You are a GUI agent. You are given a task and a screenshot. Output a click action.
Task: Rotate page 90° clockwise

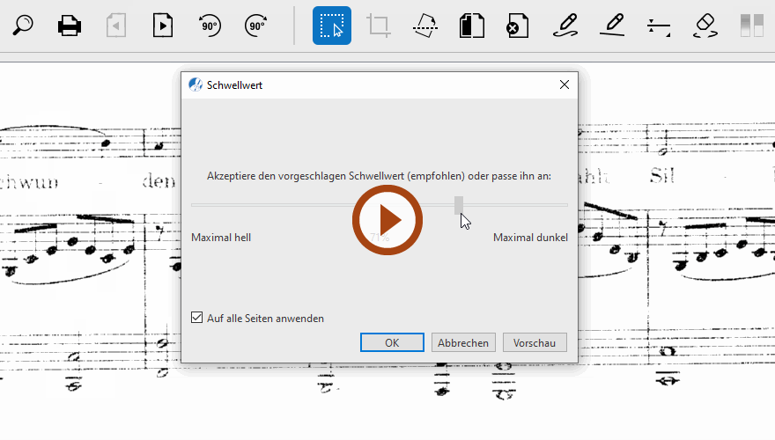click(256, 26)
